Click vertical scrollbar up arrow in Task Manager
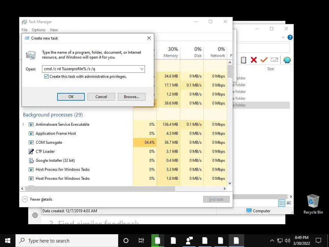The image size is (329, 247). coord(230,62)
